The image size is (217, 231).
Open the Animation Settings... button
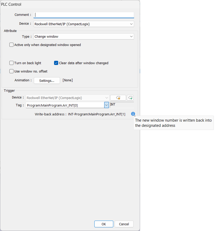(x=47, y=81)
